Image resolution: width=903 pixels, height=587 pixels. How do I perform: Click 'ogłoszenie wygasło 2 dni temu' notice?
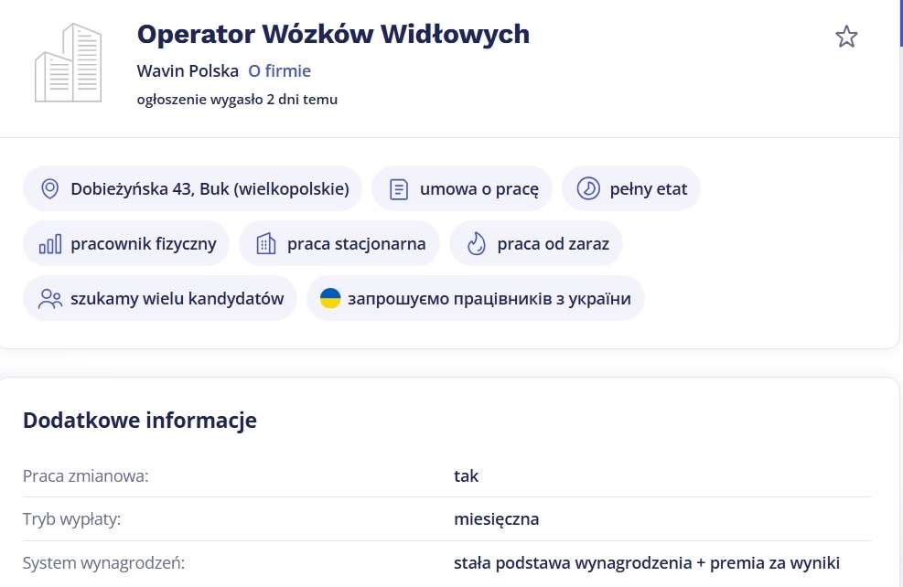click(237, 99)
